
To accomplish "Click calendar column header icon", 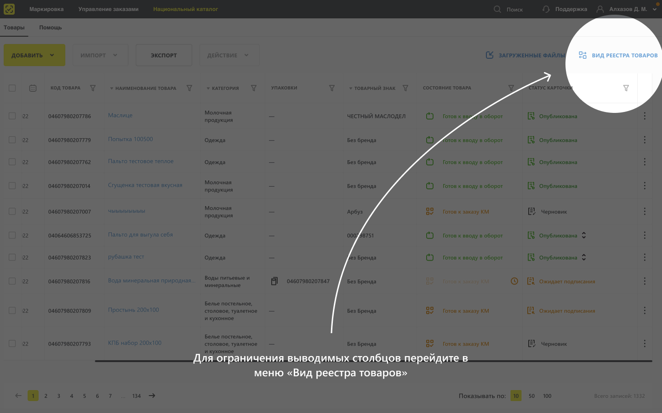I will 33,88.
